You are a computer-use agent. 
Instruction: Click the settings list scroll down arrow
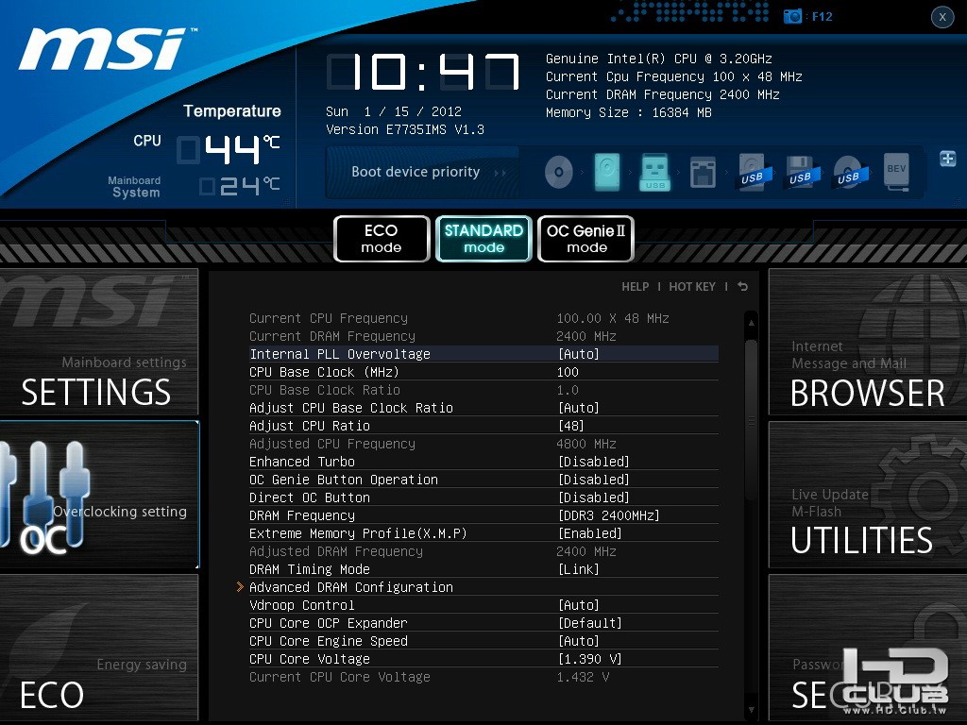click(751, 710)
